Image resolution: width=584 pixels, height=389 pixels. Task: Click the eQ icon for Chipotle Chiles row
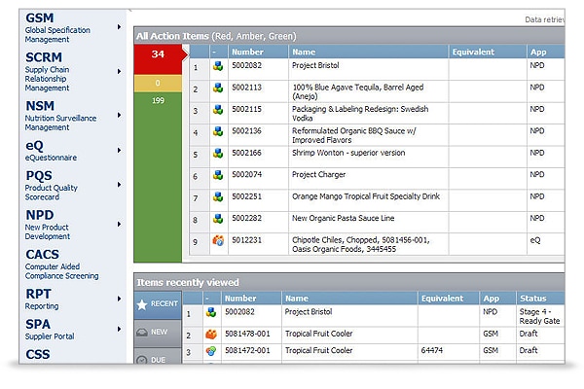coord(219,240)
